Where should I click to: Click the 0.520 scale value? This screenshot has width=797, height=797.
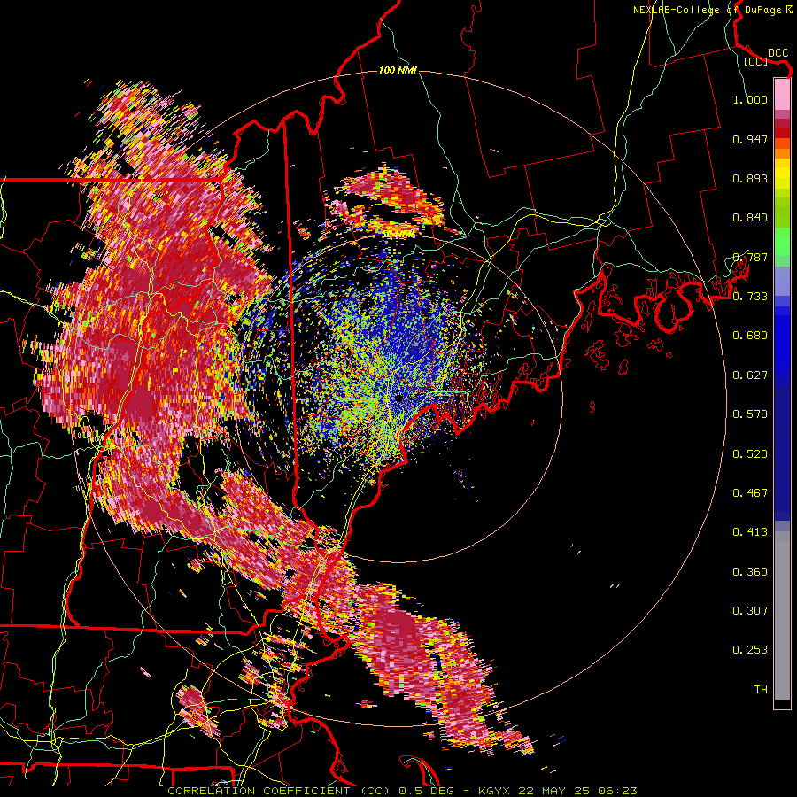750,454
